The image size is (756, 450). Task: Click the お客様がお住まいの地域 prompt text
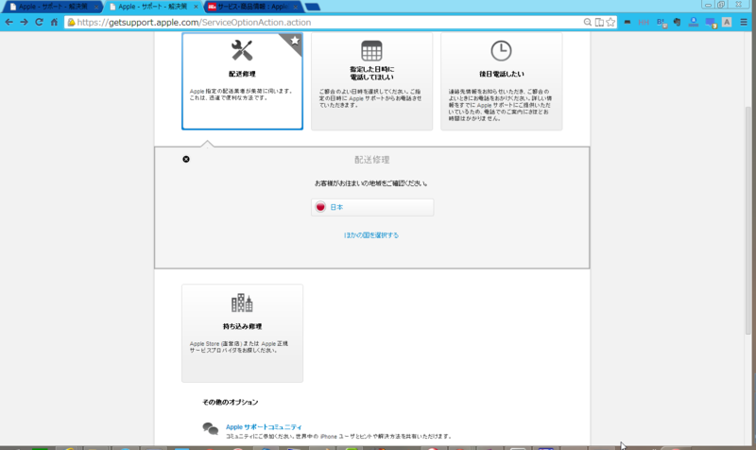[370, 183]
